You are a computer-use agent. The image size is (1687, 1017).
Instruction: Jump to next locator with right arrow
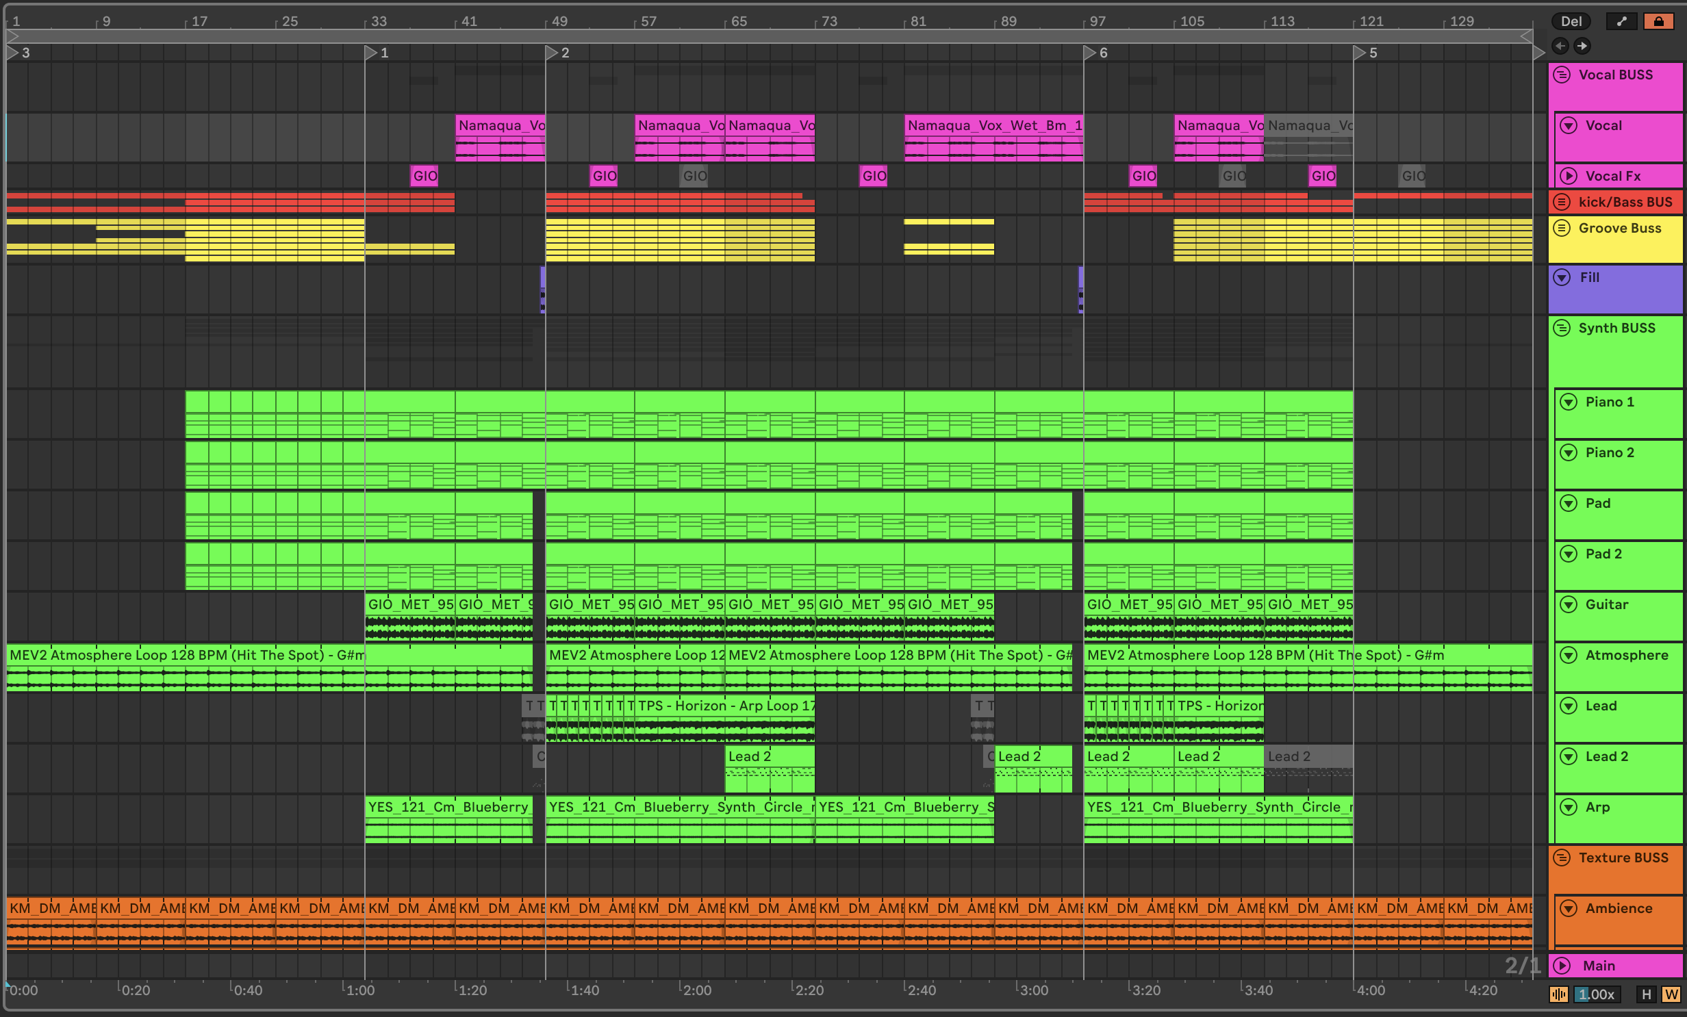click(1582, 46)
